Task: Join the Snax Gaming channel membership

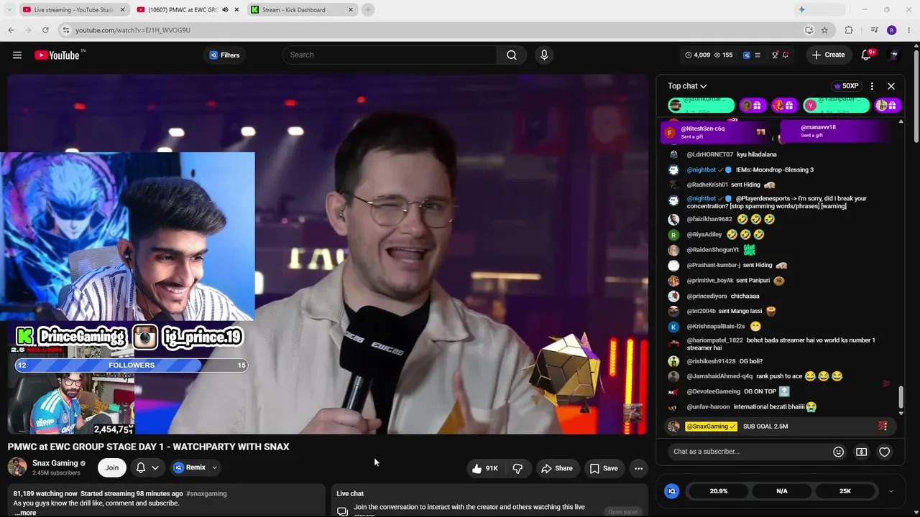Action: tap(112, 467)
